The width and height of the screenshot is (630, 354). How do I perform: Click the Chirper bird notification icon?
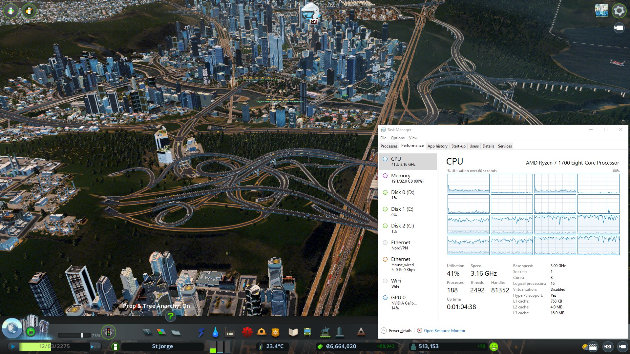[310, 12]
